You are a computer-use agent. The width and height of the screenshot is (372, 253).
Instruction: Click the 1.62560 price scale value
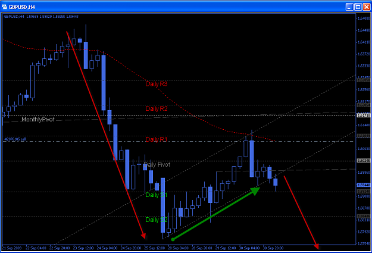click(x=364, y=89)
